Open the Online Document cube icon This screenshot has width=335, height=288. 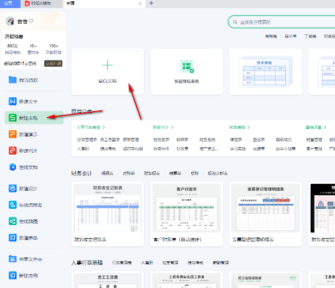point(12,167)
